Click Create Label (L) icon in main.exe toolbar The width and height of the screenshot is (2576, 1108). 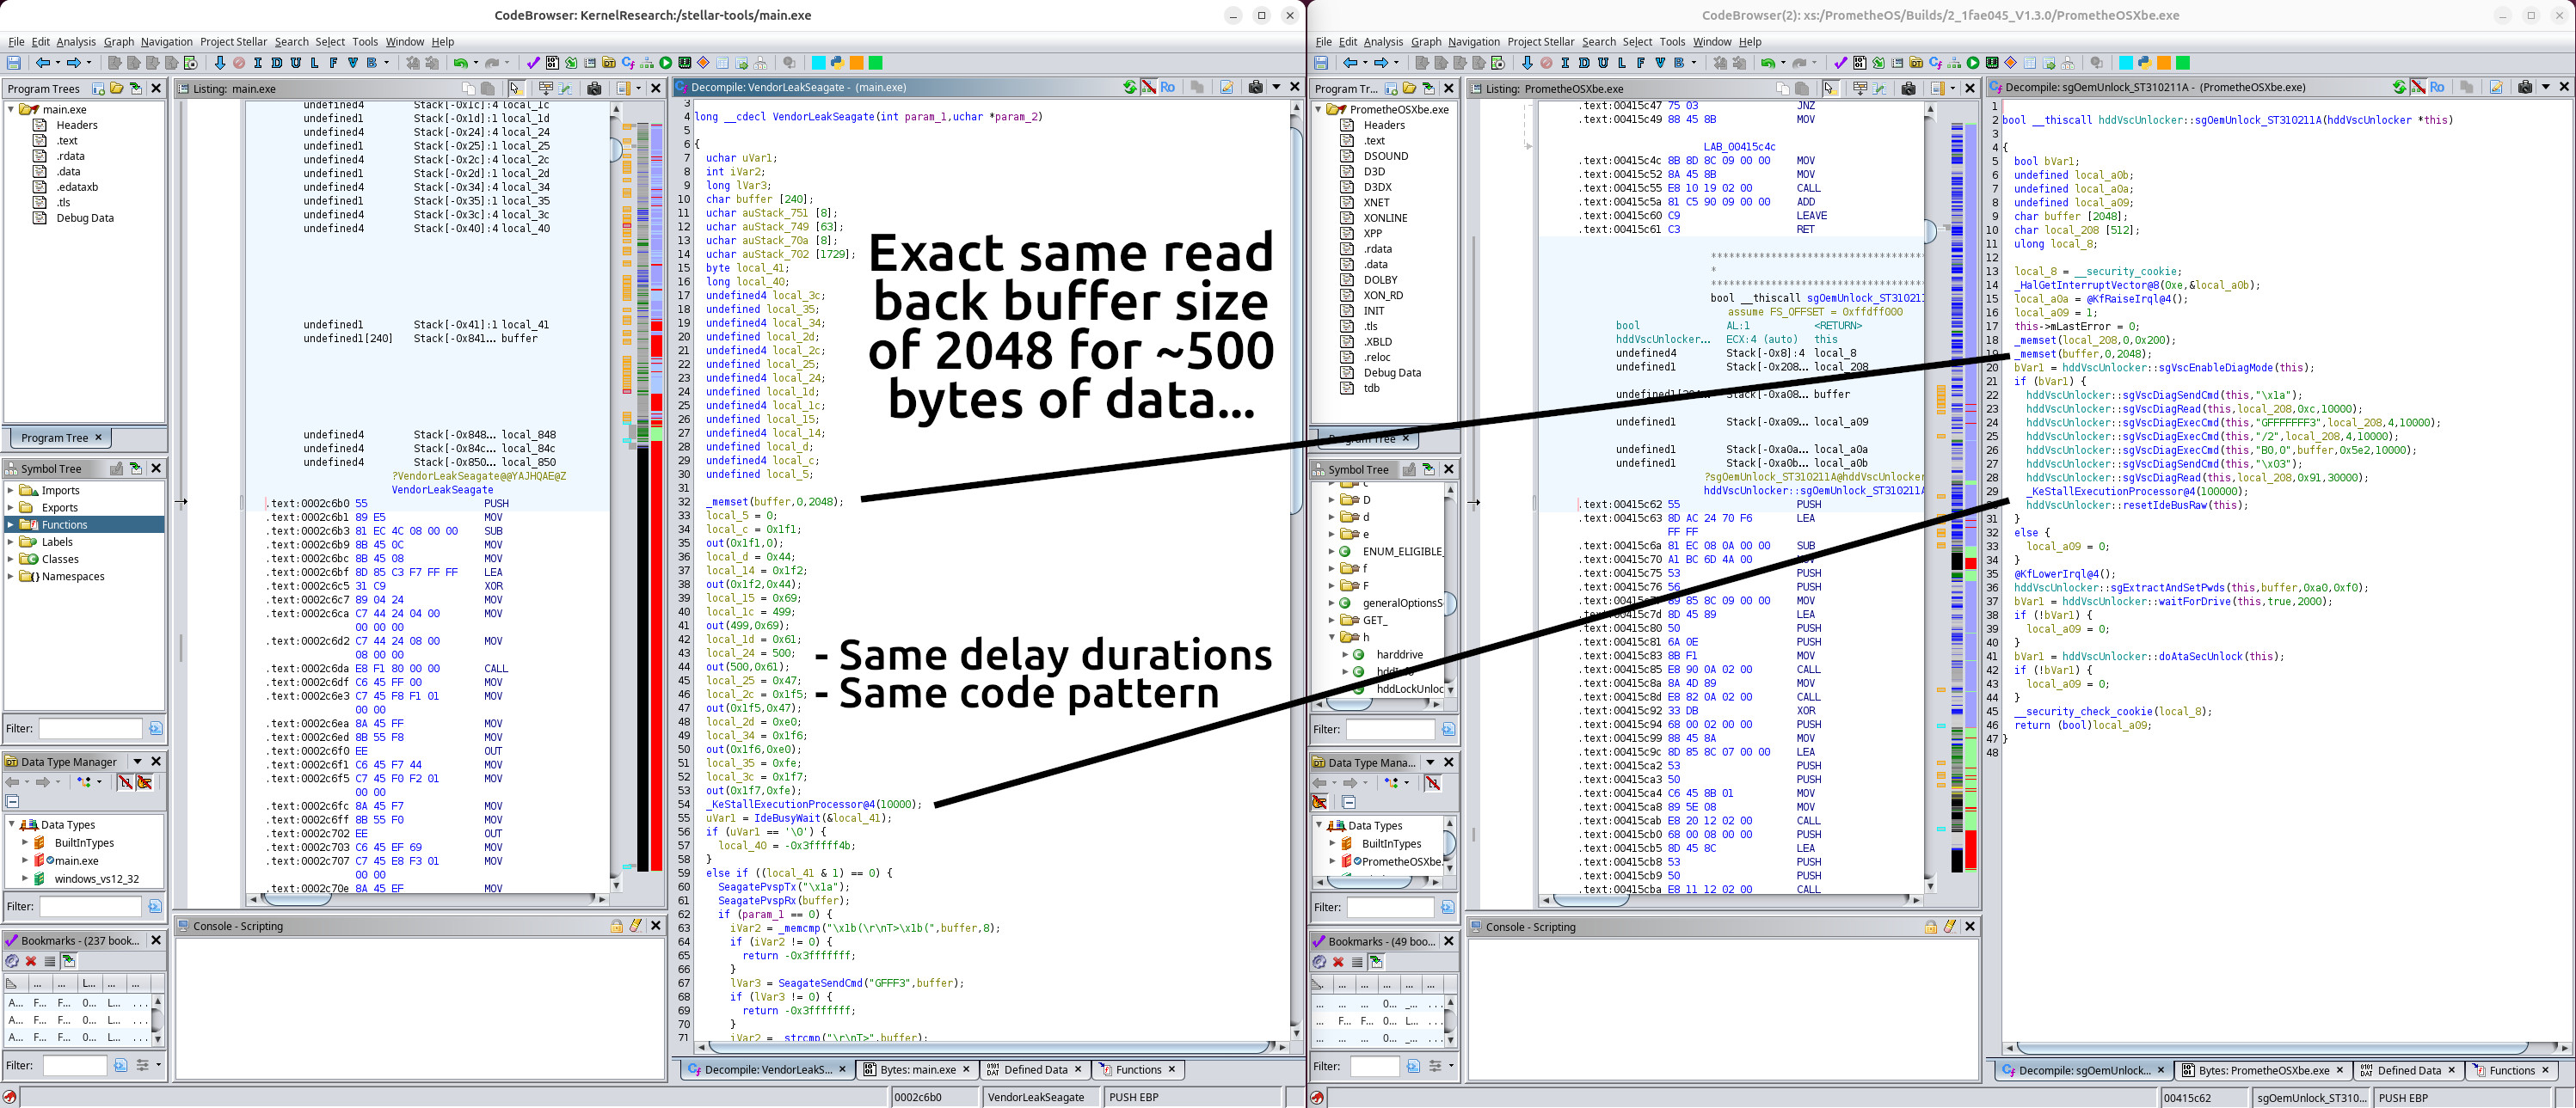coord(314,63)
